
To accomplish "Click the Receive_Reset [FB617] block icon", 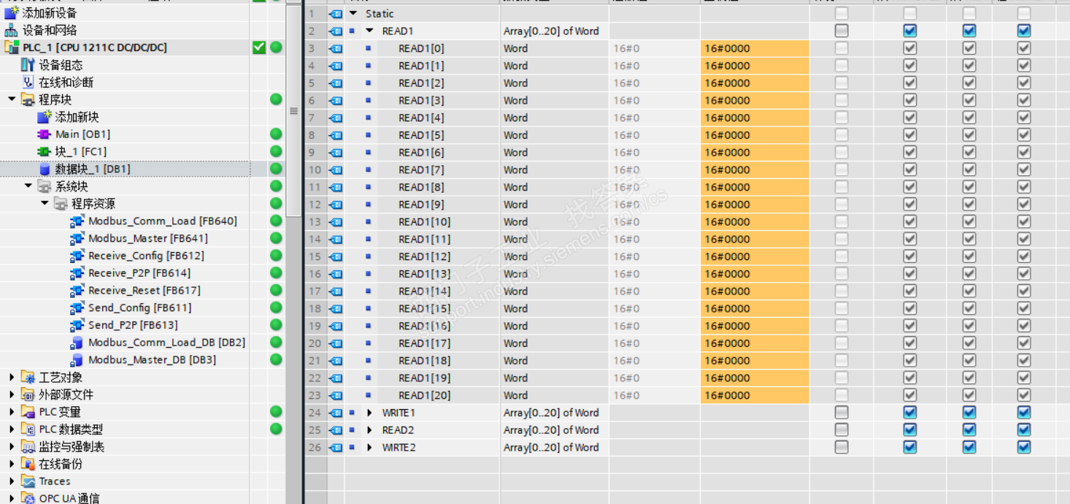I will click(77, 291).
